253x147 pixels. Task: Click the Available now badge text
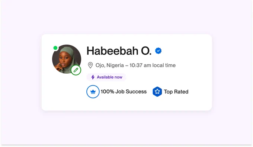(x=109, y=77)
